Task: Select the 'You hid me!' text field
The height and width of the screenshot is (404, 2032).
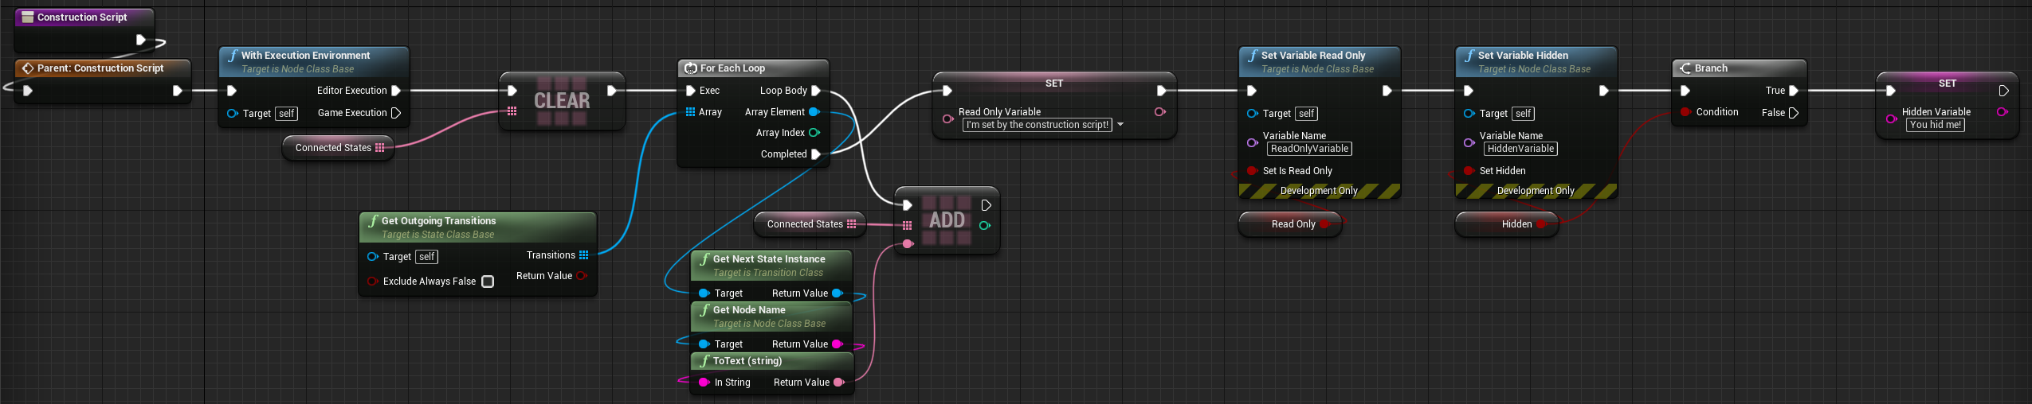Action: coord(1936,125)
